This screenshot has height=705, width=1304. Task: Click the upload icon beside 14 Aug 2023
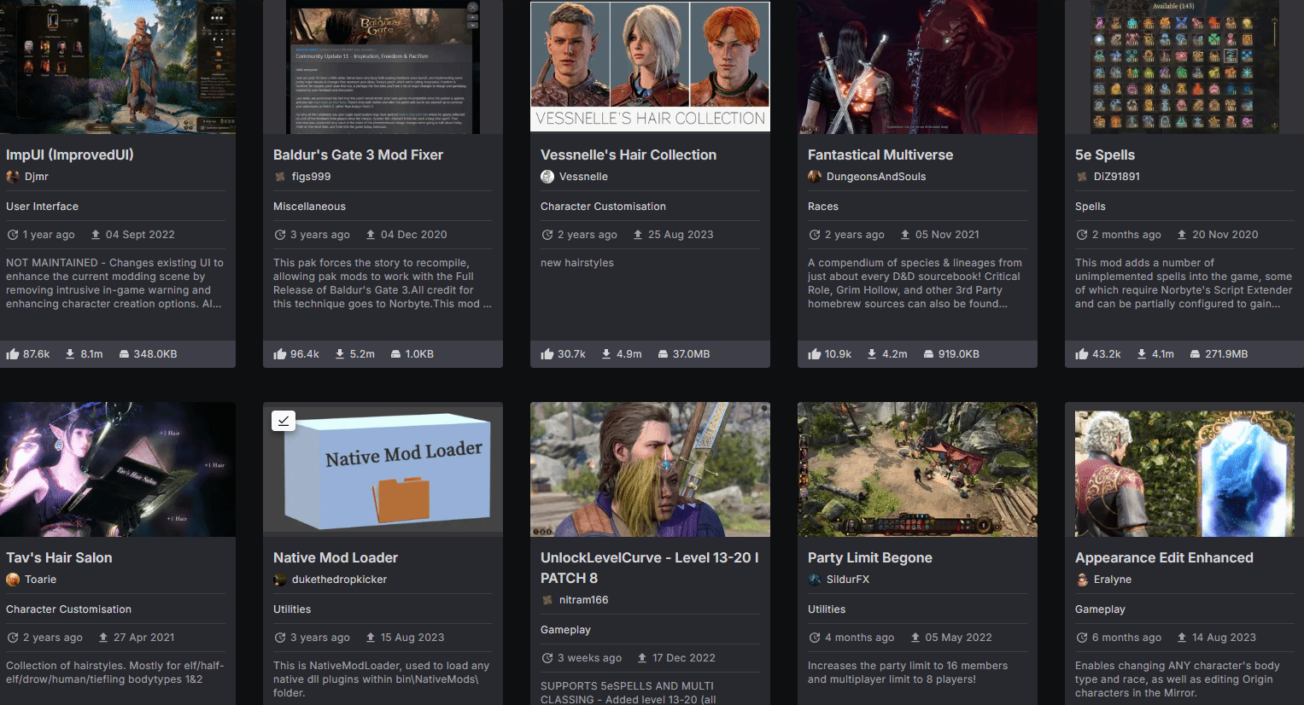1182,638
